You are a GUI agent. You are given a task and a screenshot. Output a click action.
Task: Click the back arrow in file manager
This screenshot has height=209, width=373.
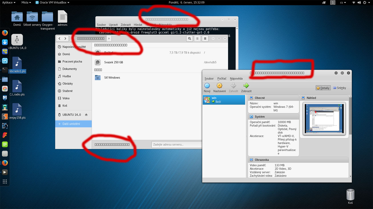click(59, 38)
